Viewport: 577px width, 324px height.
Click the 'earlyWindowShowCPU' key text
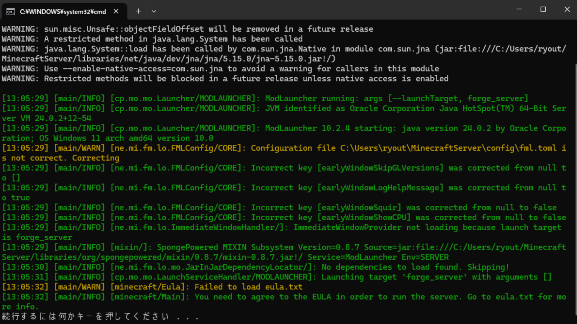click(x=364, y=218)
